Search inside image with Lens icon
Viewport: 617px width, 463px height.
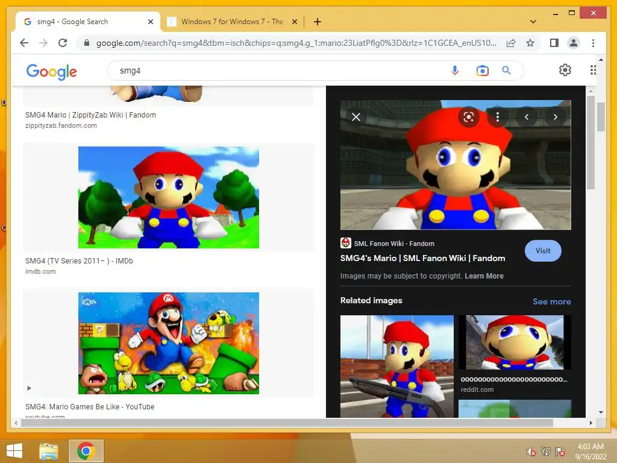(469, 117)
